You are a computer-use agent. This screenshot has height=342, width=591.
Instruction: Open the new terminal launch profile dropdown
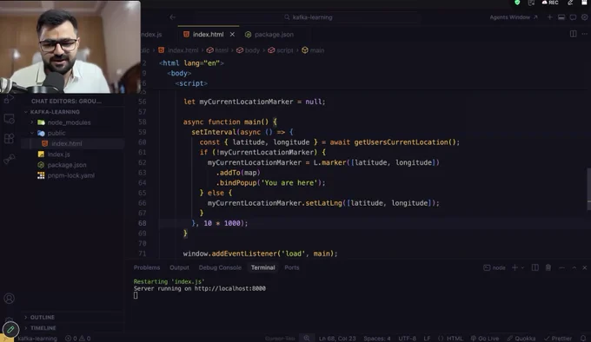click(x=522, y=267)
